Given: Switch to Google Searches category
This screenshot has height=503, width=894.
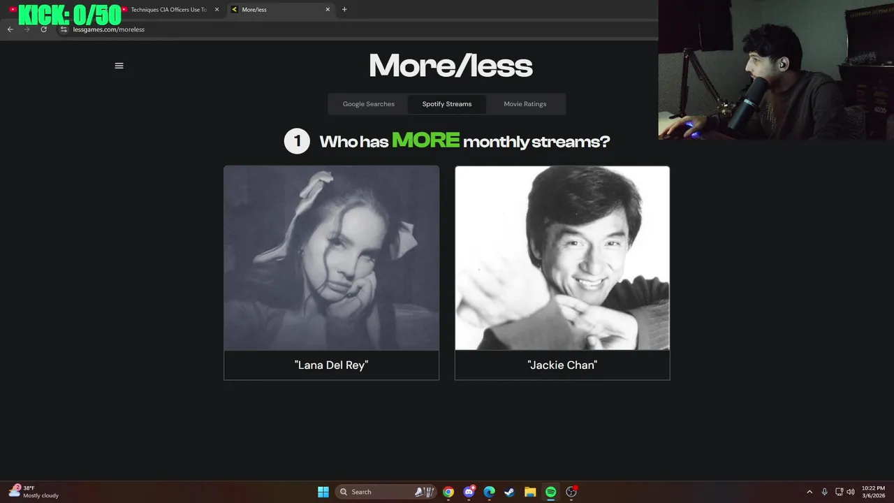Looking at the screenshot, I should point(368,104).
